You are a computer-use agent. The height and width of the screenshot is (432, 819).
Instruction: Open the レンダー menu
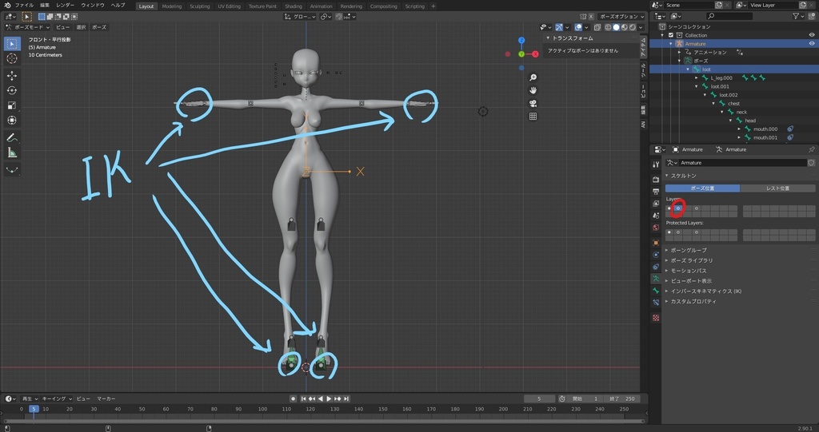tap(66, 6)
